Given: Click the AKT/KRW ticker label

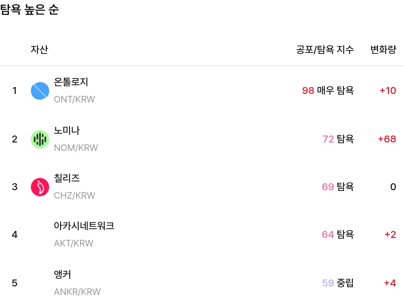Looking at the screenshot, I should tap(73, 243).
